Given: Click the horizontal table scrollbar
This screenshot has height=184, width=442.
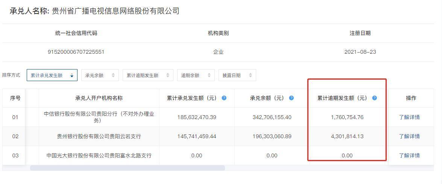Looking at the screenshot, I should [128, 168].
